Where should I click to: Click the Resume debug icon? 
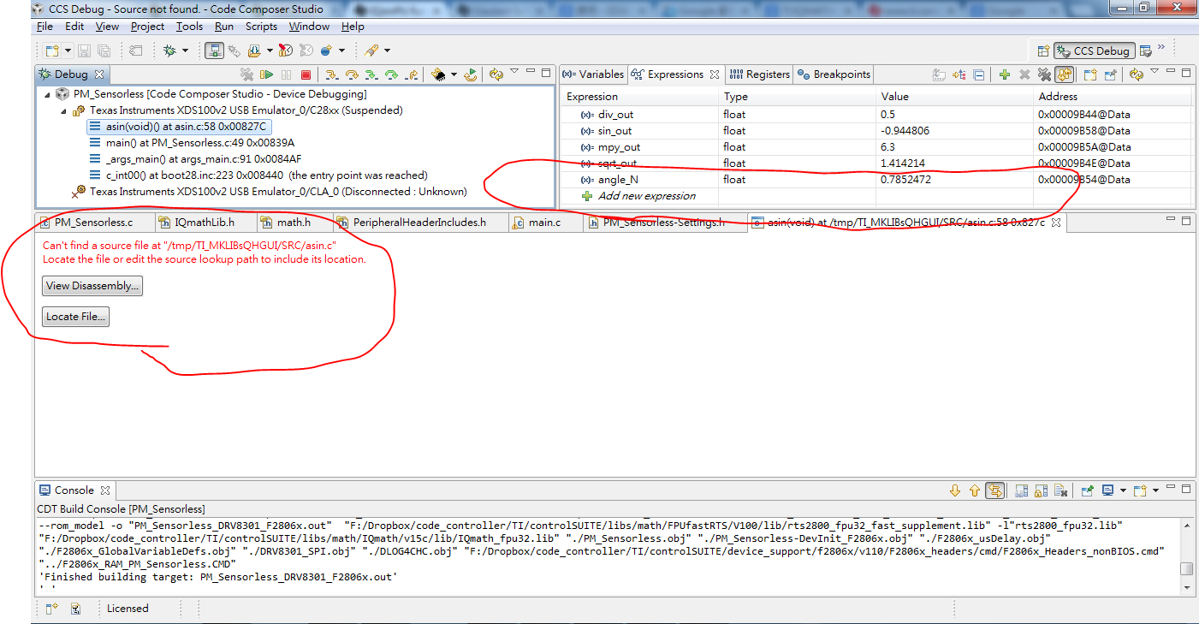click(x=266, y=74)
